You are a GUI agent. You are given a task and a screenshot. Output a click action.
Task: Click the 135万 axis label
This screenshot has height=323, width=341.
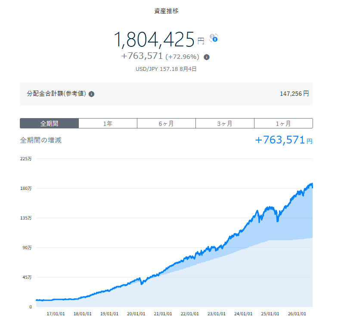point(26,218)
